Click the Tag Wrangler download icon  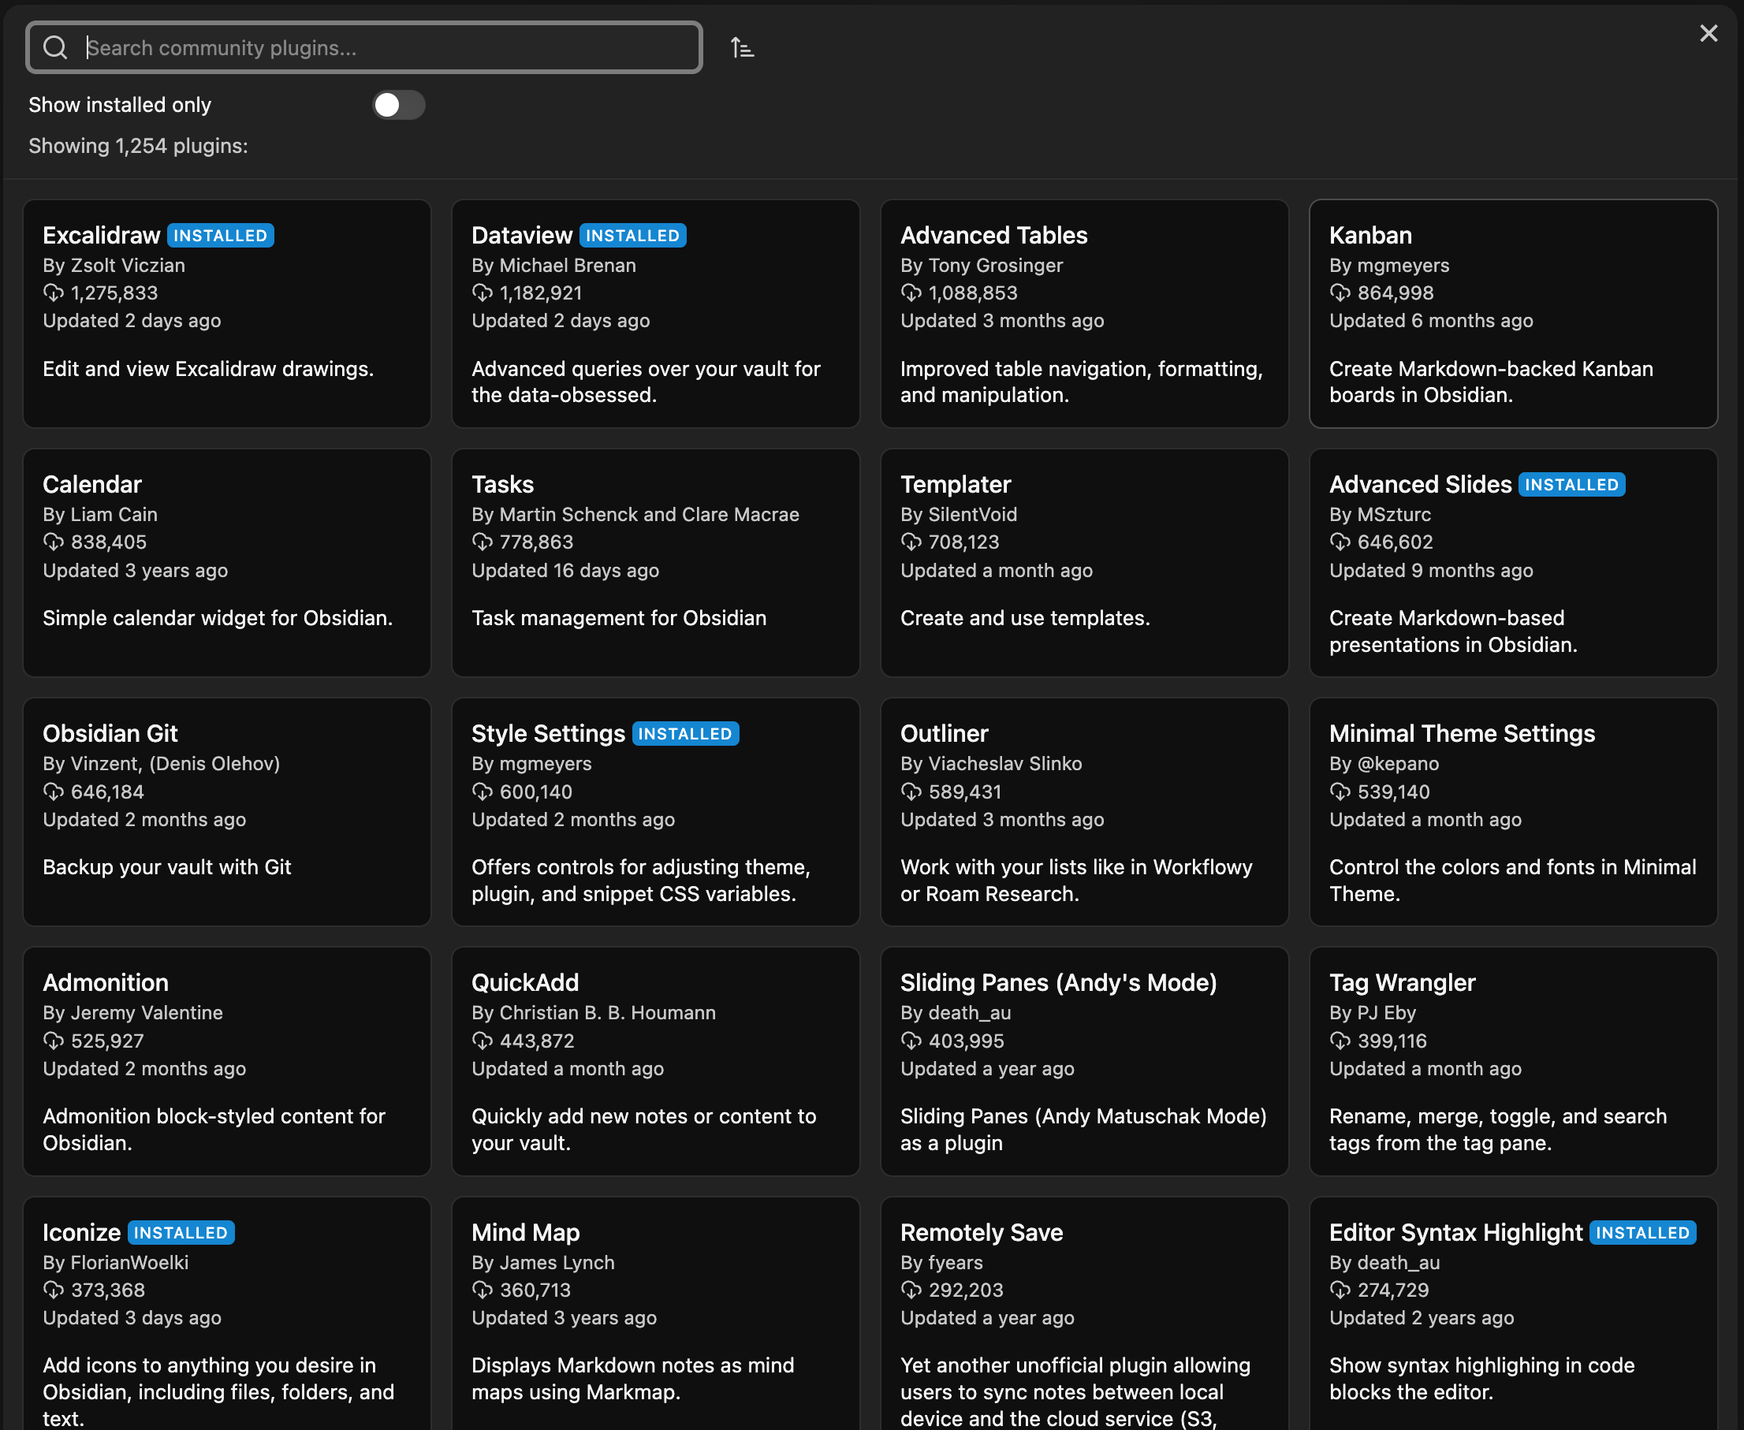1340,1041
